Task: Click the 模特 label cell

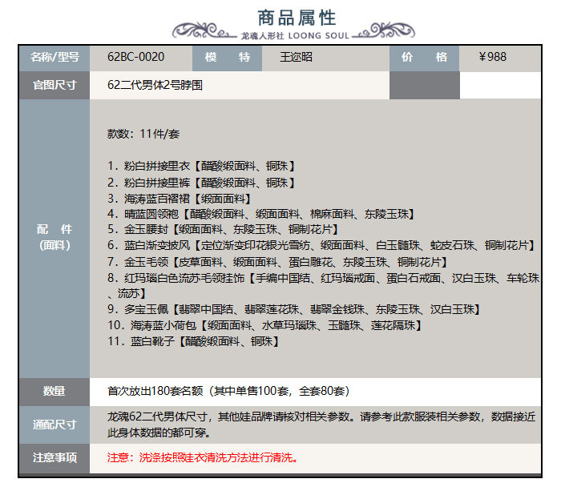Action: [227, 57]
